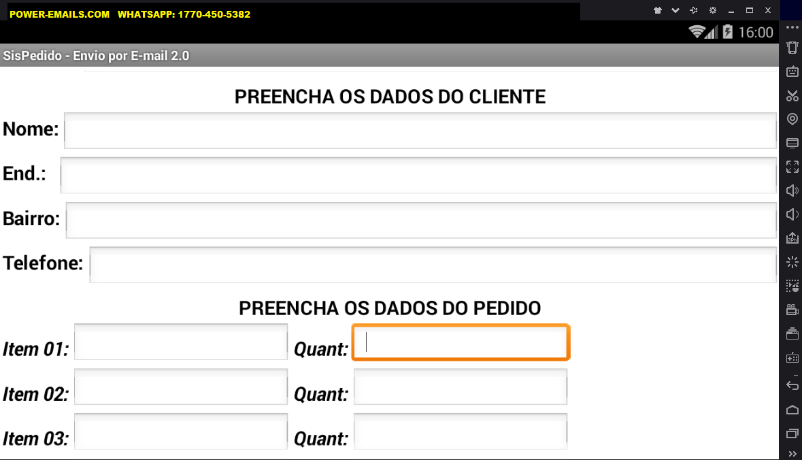802x460 pixels.
Task: Click the Nome input field
Action: coord(420,131)
